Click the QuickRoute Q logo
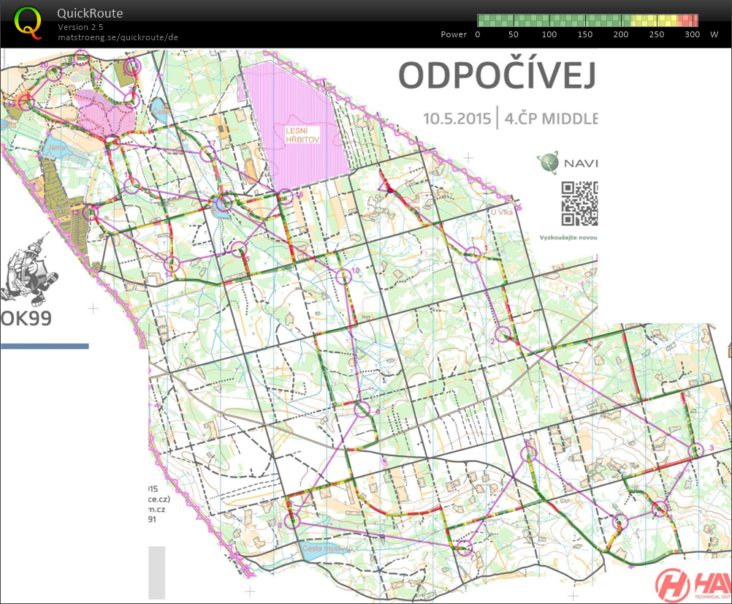This screenshot has height=604, width=732. click(x=28, y=20)
